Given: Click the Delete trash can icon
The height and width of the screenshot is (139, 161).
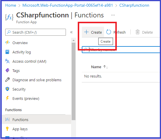Looking at the screenshot, I should pyautogui.click(x=138, y=32).
